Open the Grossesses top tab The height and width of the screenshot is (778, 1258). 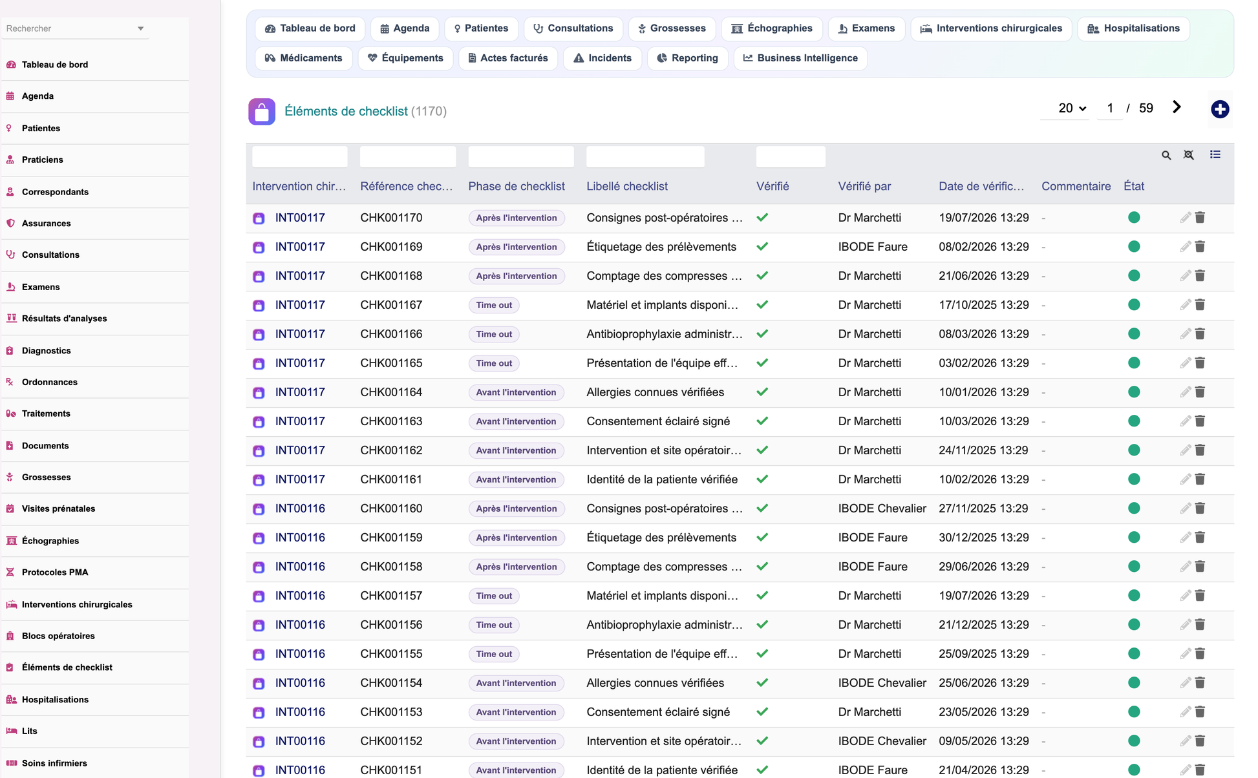point(672,28)
